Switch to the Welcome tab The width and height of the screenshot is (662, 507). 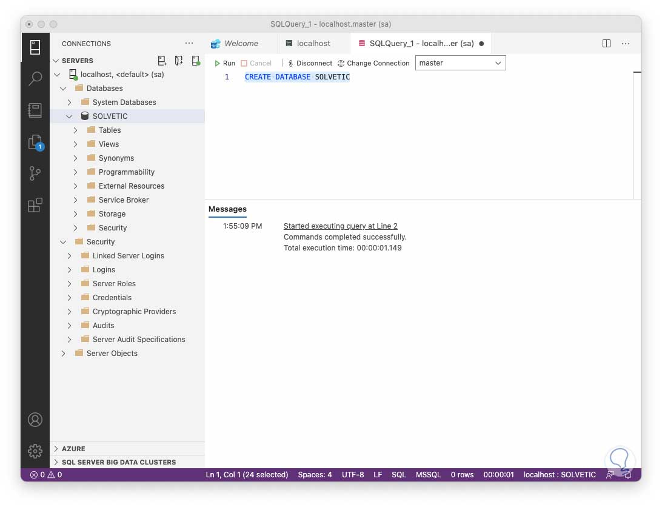tap(241, 44)
